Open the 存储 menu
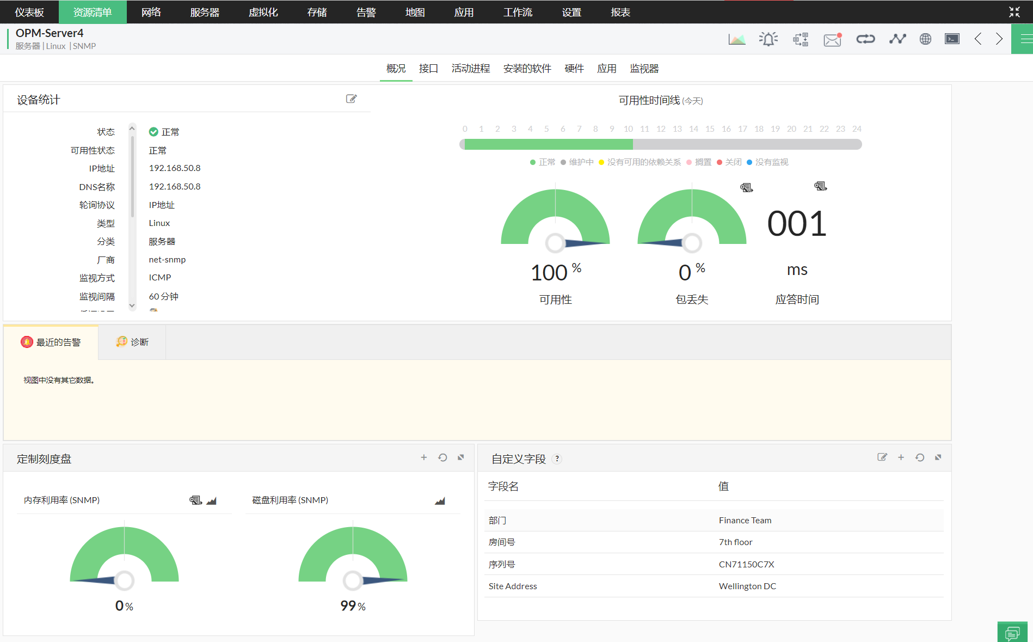 pyautogui.click(x=317, y=12)
